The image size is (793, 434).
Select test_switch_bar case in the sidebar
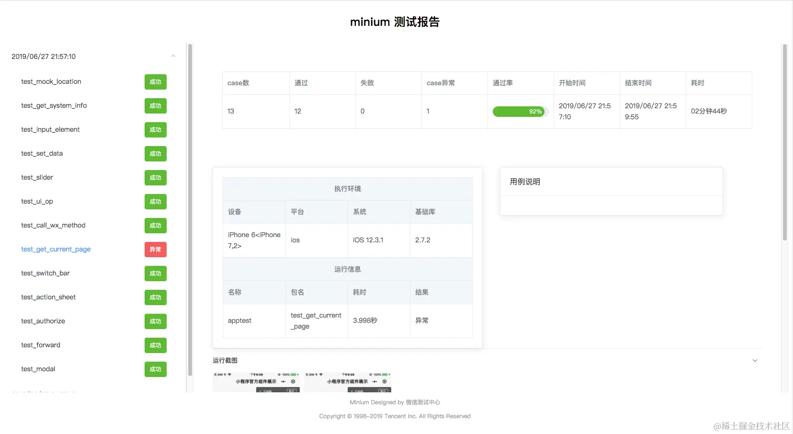pyautogui.click(x=45, y=273)
